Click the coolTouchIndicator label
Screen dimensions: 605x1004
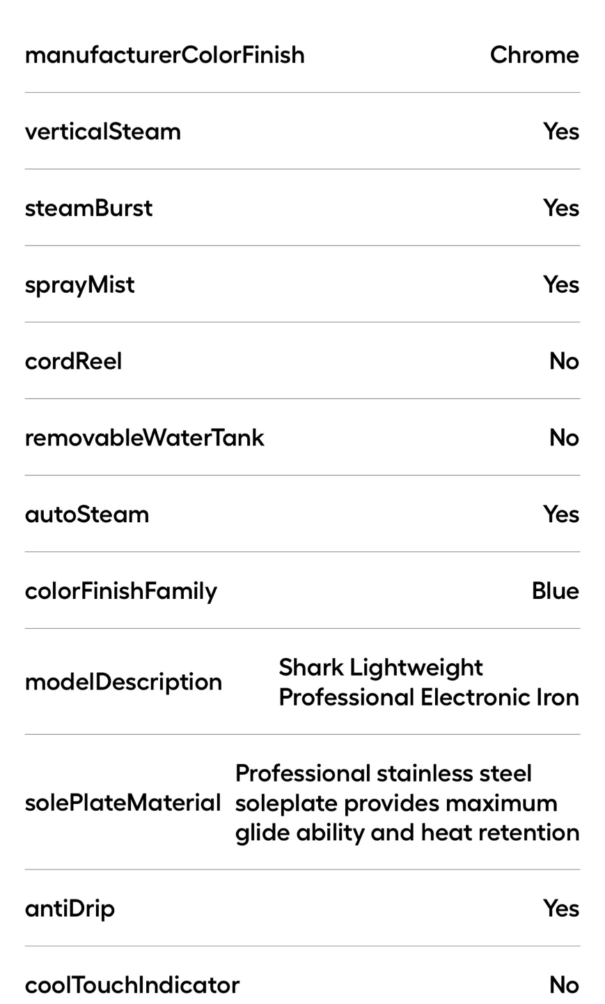pos(132,986)
